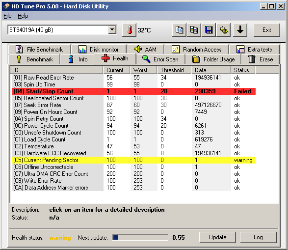The image size is (288, 250).
Task: Select the Raw Read Error Rate row
Action: click(x=134, y=78)
